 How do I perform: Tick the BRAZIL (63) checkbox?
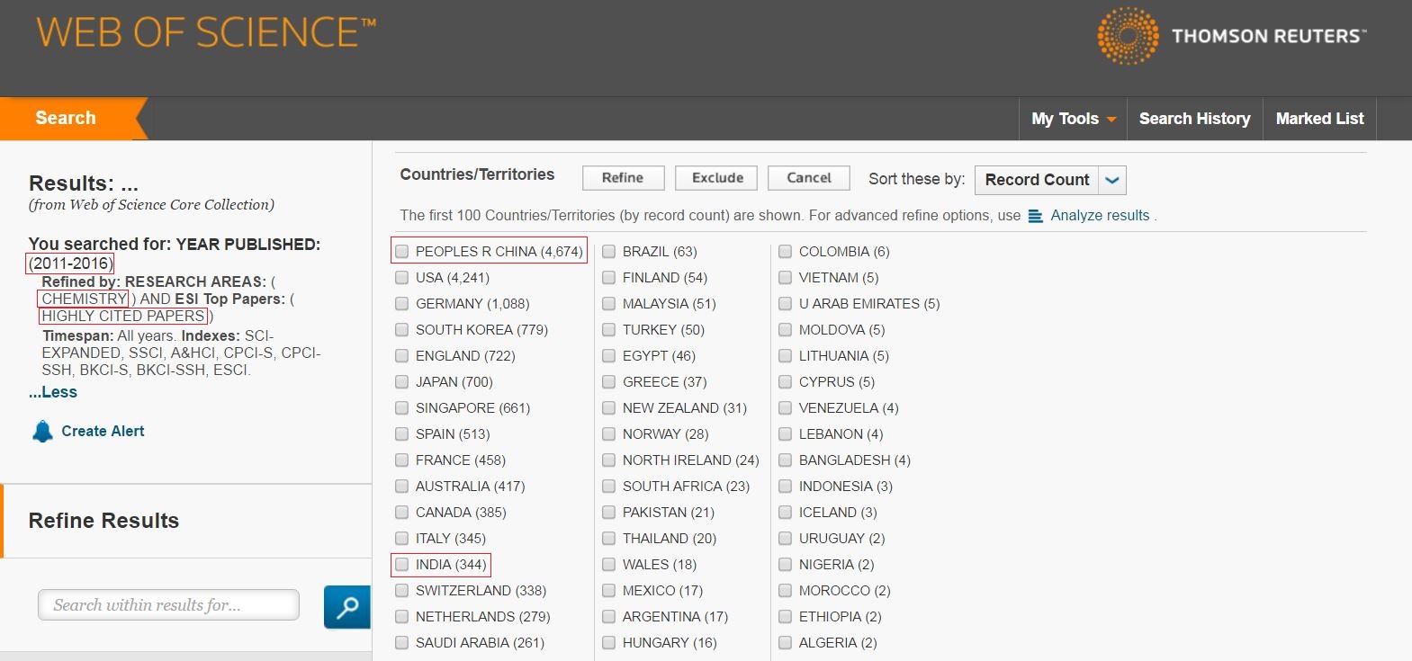click(609, 252)
